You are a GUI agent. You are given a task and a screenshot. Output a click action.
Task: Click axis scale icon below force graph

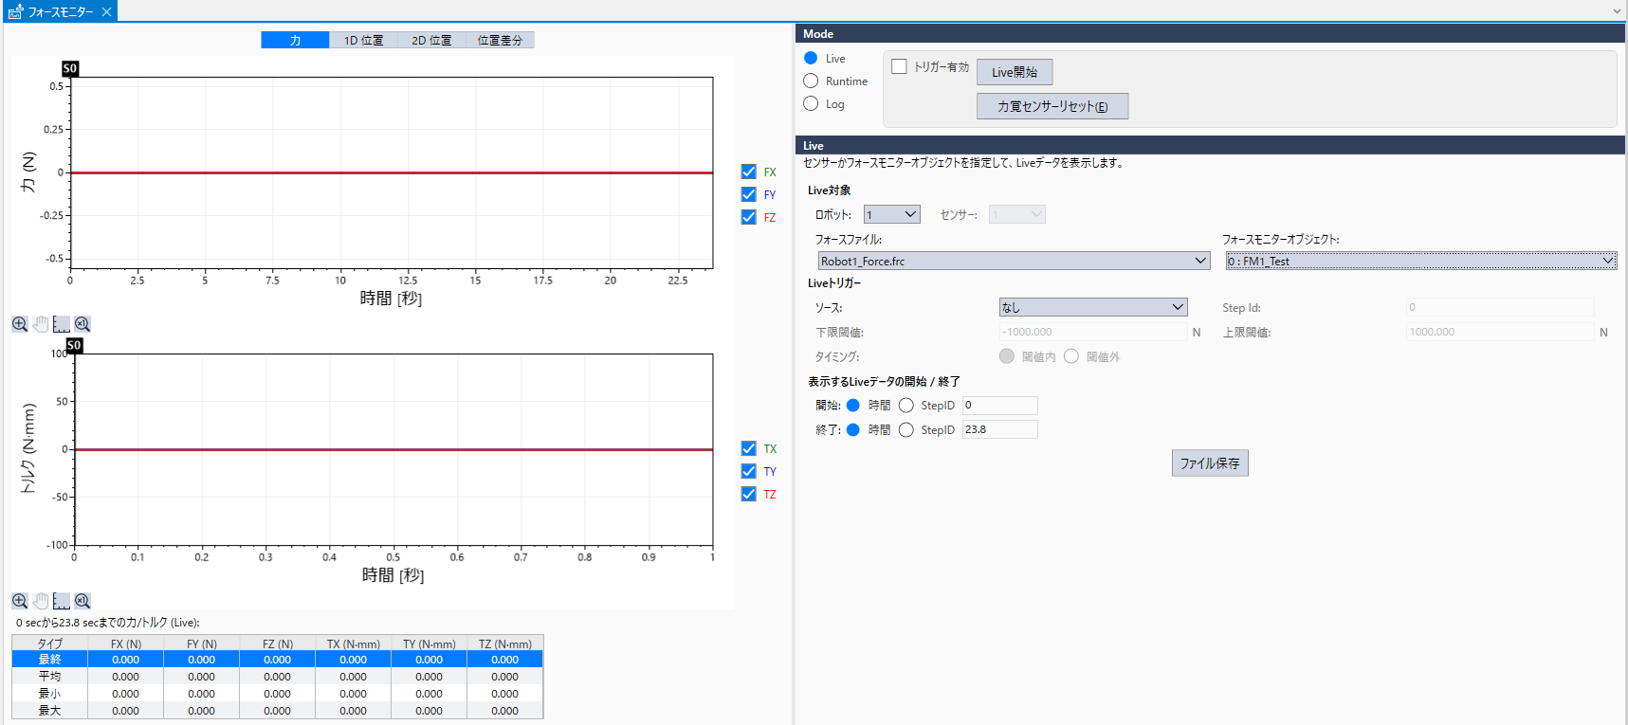point(62,324)
